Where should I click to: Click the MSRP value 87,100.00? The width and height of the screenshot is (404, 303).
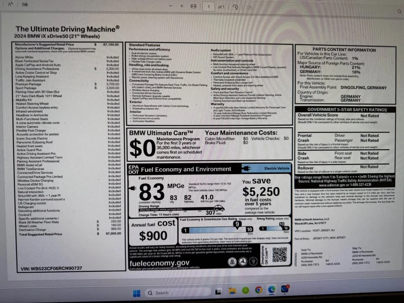click(111, 45)
